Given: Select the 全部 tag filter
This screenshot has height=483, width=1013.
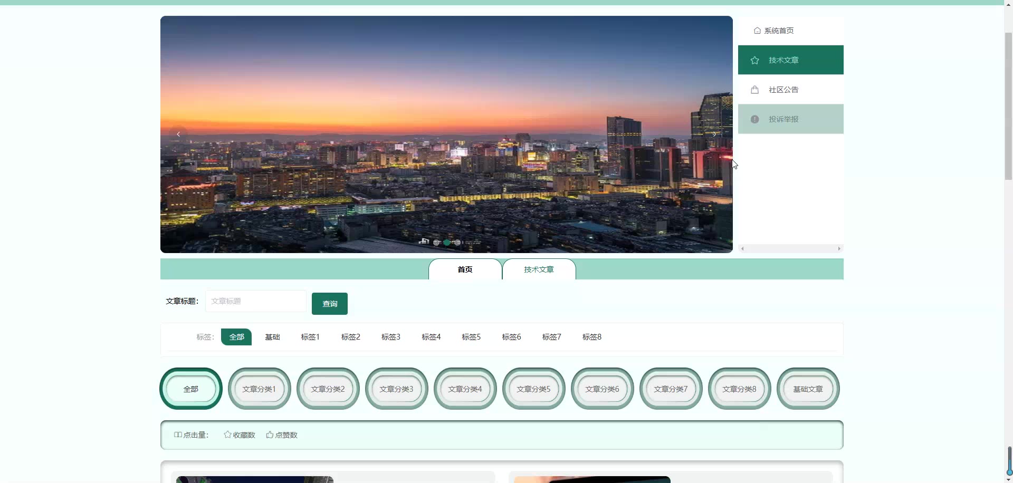Looking at the screenshot, I should (x=236, y=337).
